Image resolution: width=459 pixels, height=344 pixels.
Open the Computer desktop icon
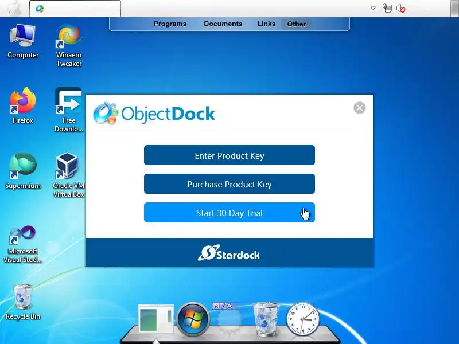pyautogui.click(x=23, y=41)
